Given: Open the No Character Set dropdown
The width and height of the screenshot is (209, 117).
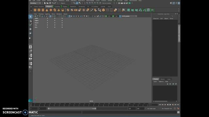Looking at the screenshot, I should pyautogui.click(x=167, y=109).
